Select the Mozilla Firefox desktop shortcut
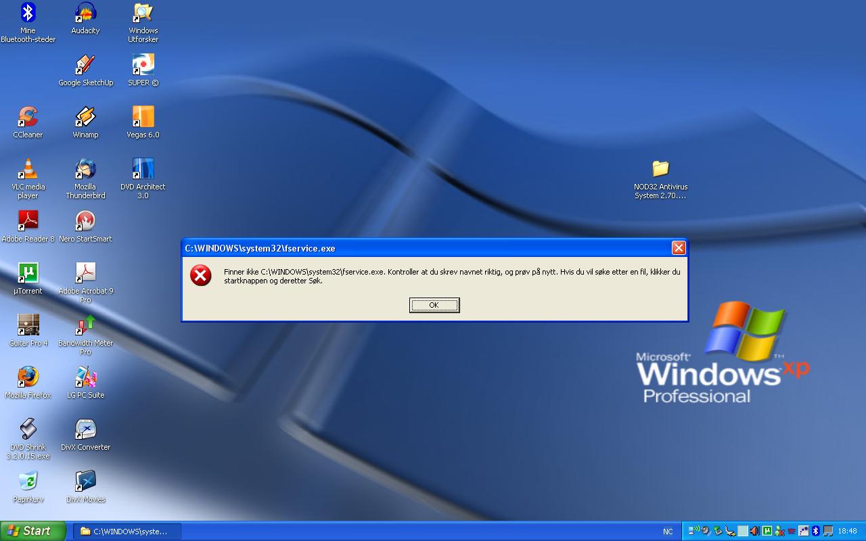This screenshot has height=541, width=866. point(28,383)
